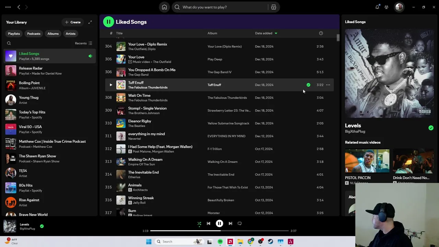Open Viral 50 - USA playlist
Image resolution: width=439 pixels, height=247 pixels.
pyautogui.click(x=50, y=129)
